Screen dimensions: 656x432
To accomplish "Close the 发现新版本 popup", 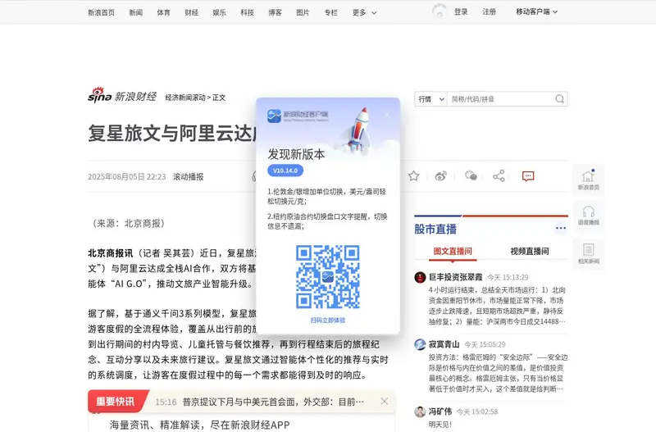I will coord(387,114).
